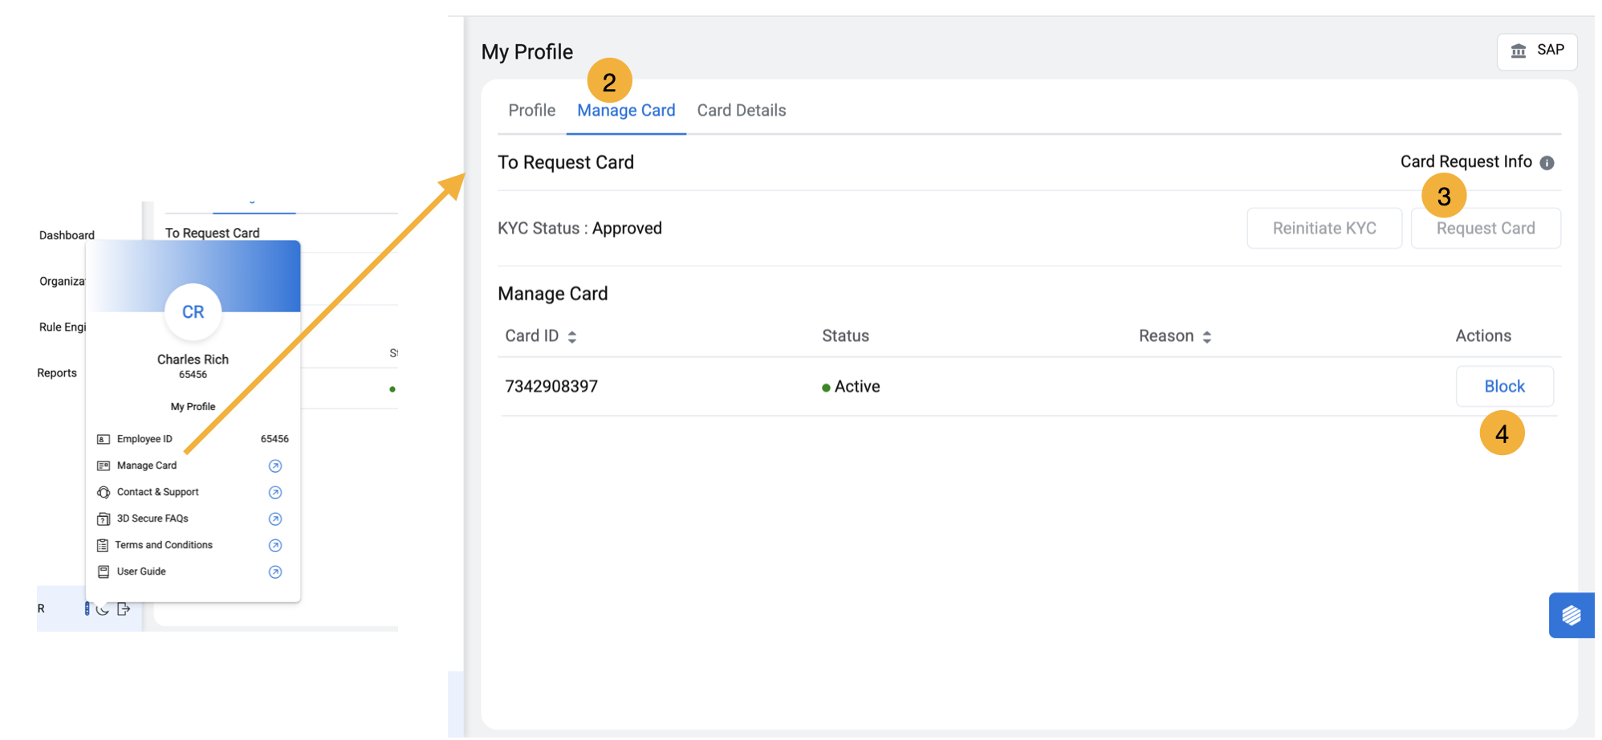Open the SAP bank selector
This screenshot has width=1602, height=740.
1536,51
